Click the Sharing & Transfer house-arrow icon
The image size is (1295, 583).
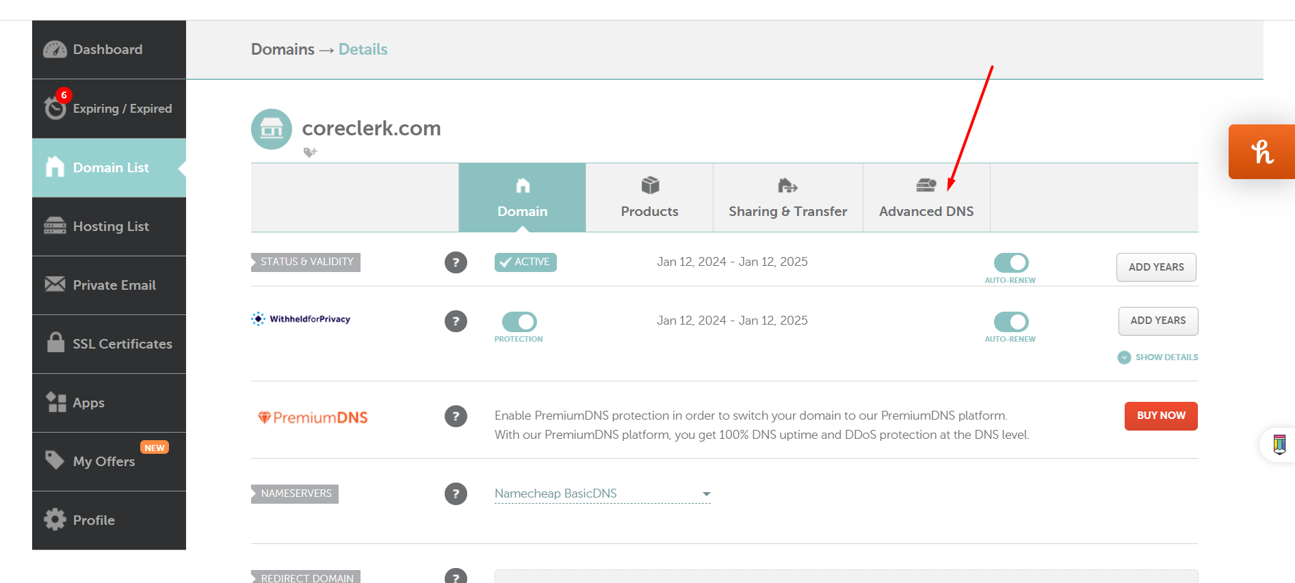(x=787, y=185)
